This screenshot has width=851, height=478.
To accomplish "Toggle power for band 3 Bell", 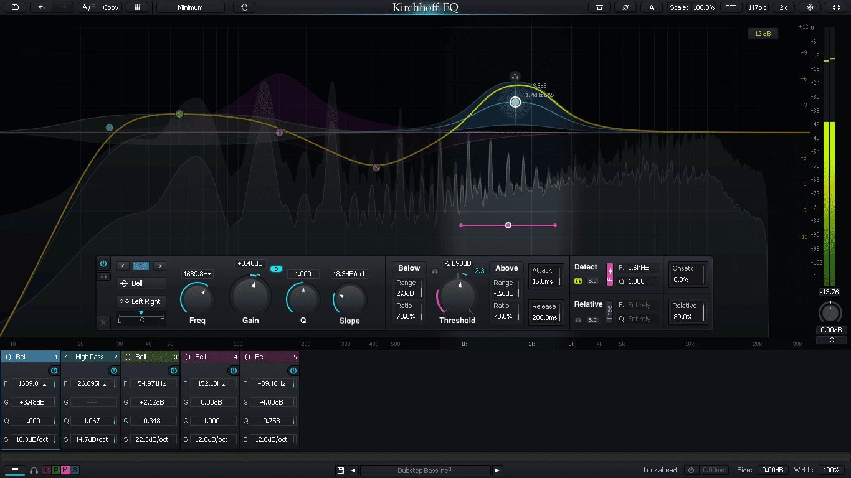I will [173, 370].
